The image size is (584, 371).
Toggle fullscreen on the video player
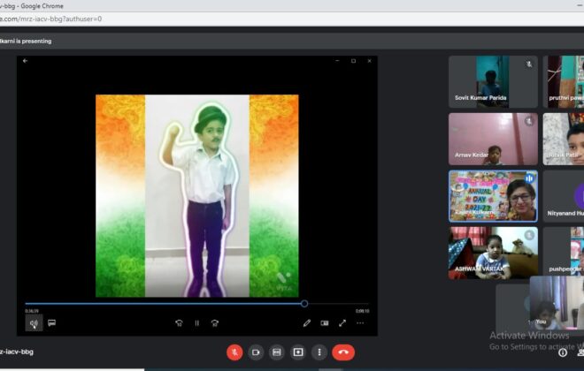coord(342,323)
